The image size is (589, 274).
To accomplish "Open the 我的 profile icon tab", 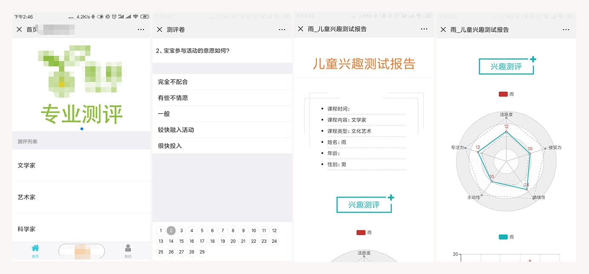I will pos(128,251).
